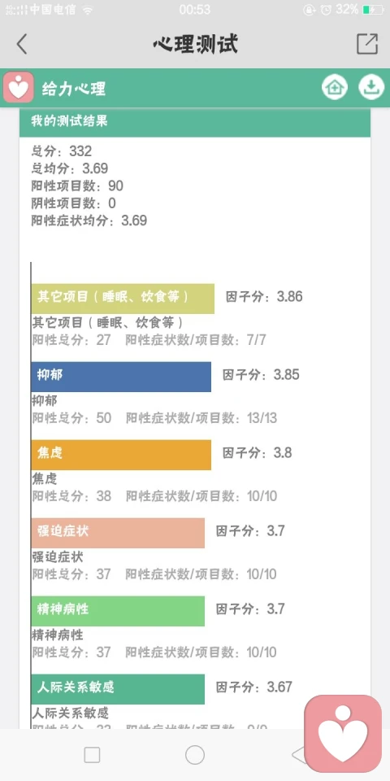The width and height of the screenshot is (390, 781).
Task: Click the 其它项目 yellow factor bar
Action: point(123,299)
